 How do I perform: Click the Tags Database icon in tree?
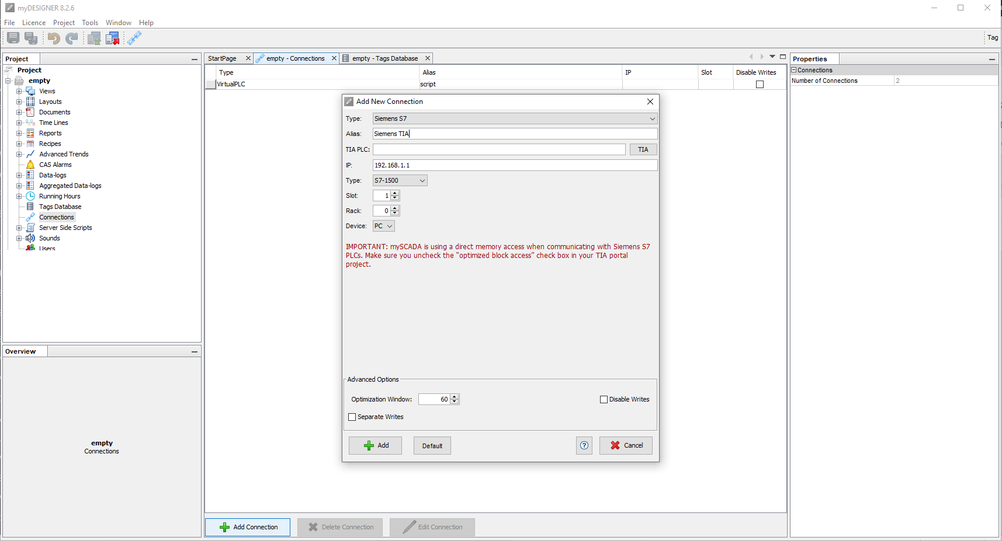30,207
